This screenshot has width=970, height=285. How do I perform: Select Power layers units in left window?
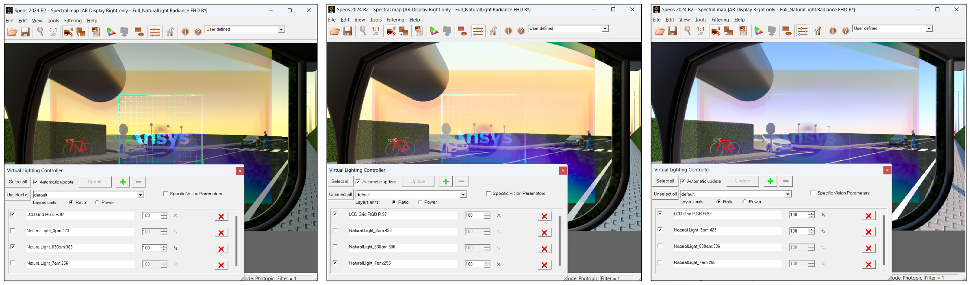pyautogui.click(x=97, y=202)
